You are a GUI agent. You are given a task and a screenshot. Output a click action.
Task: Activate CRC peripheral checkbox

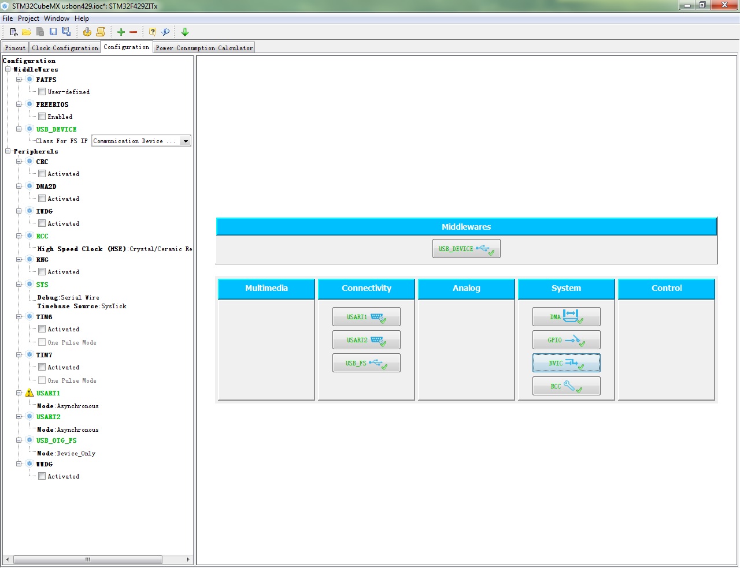[42, 174]
